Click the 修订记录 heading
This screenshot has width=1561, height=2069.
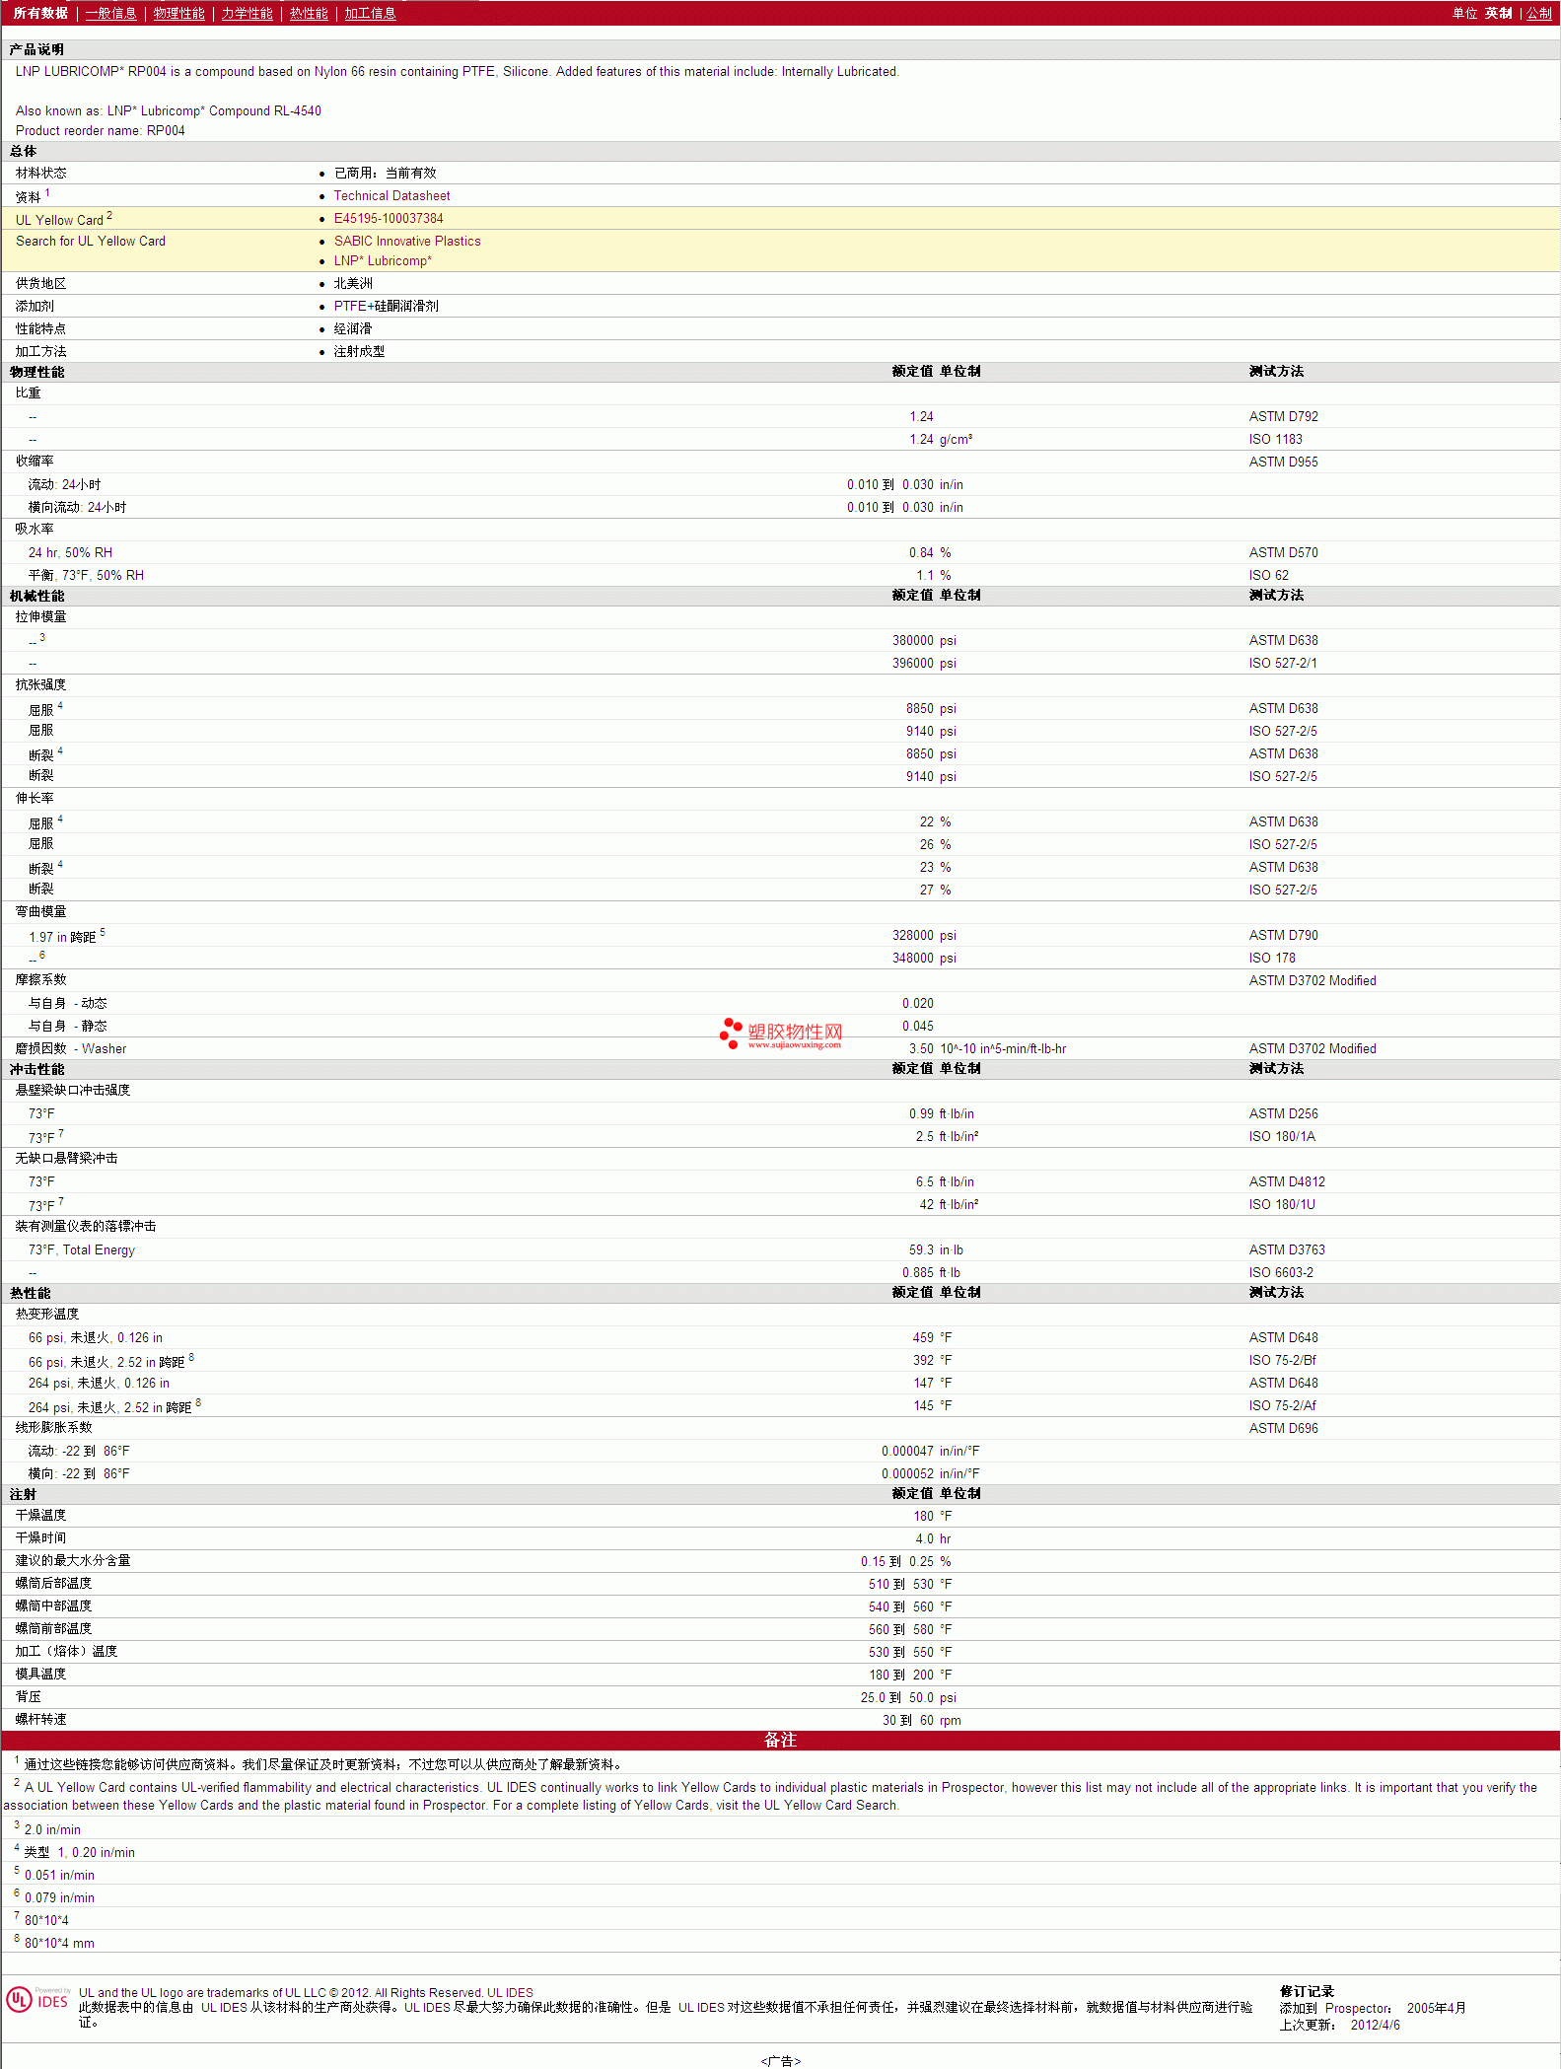click(1307, 1992)
